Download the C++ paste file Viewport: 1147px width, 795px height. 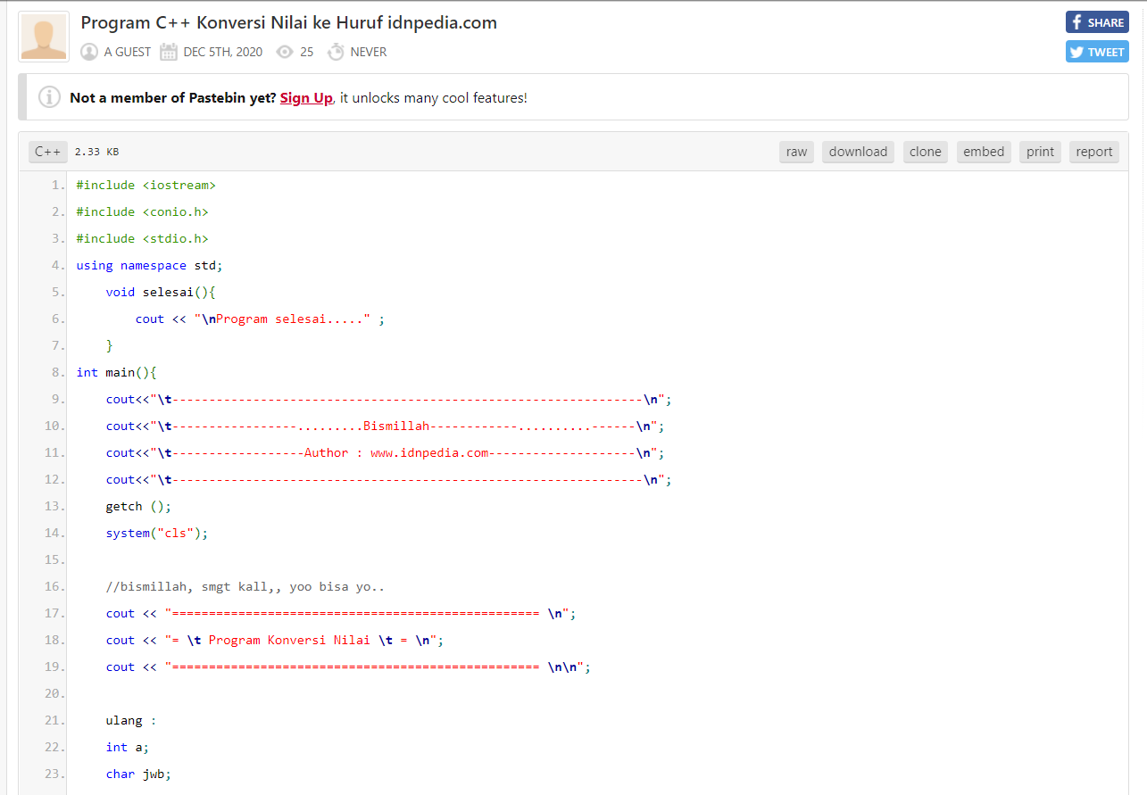[x=858, y=152]
